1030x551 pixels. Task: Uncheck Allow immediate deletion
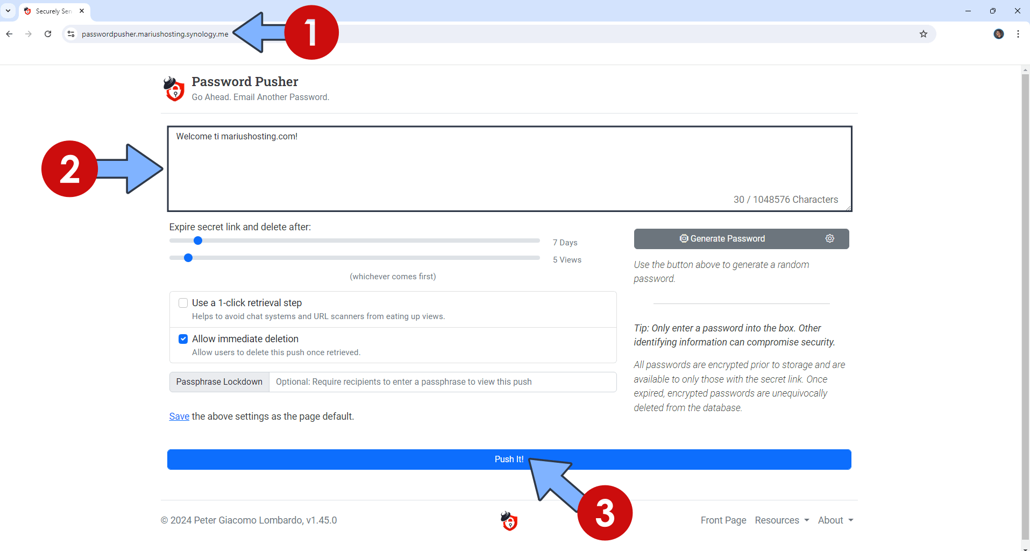[x=183, y=339]
